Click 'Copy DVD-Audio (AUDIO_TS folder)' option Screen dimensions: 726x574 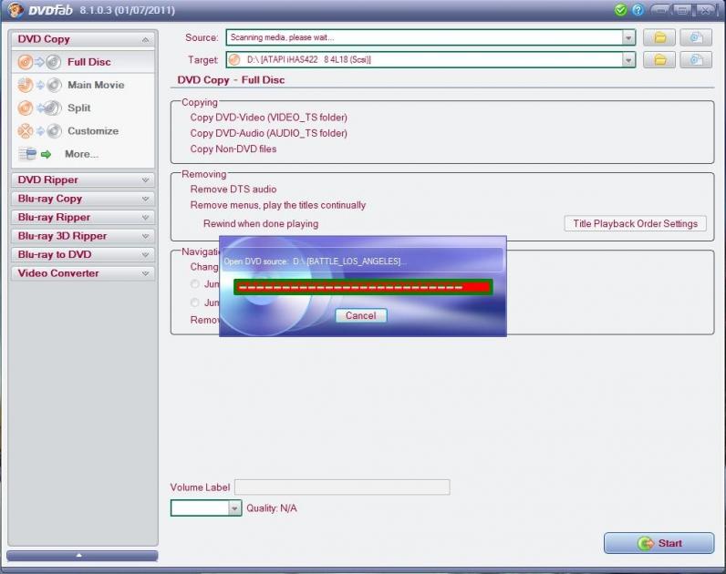[268, 133]
